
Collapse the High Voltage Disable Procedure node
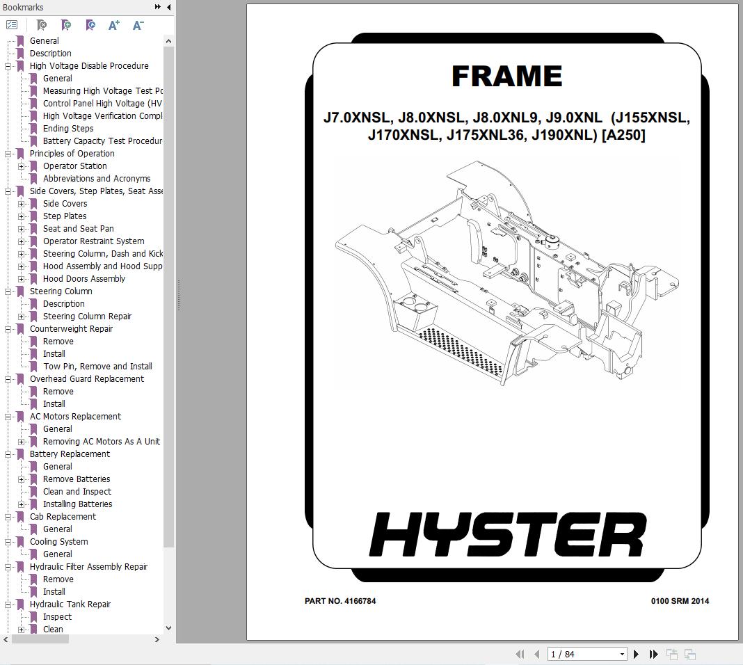click(x=8, y=66)
